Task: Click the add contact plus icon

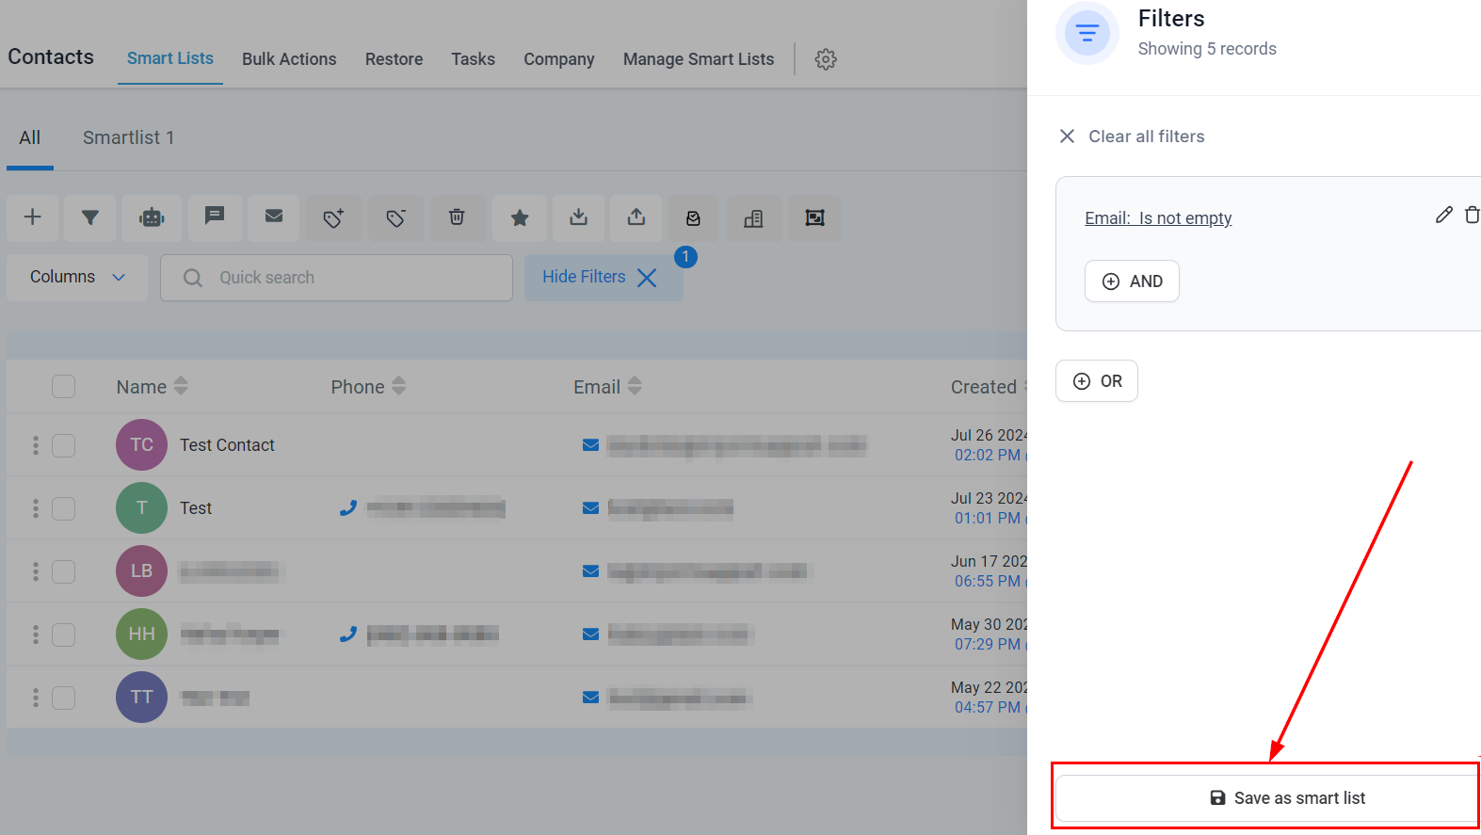Action: click(x=32, y=217)
